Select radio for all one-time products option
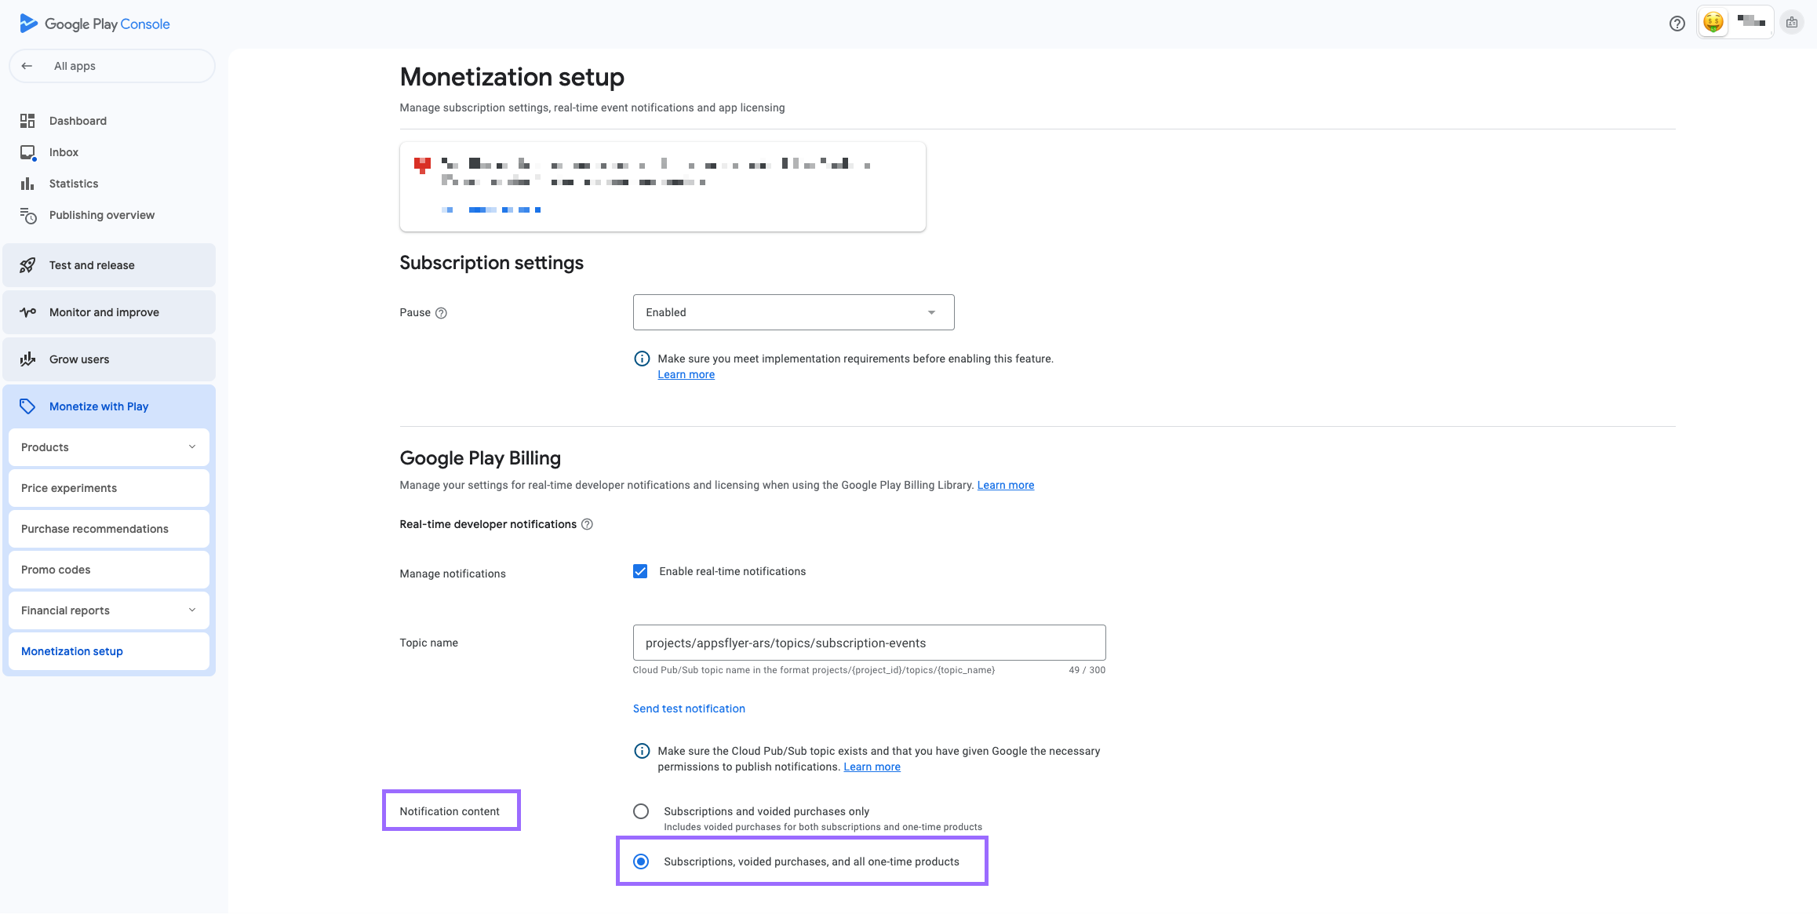1817x918 pixels. pyautogui.click(x=641, y=862)
